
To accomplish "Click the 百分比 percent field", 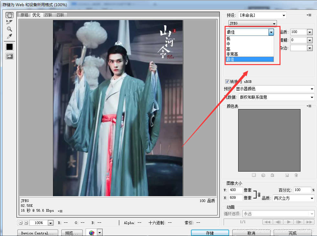I will (x=302, y=190).
